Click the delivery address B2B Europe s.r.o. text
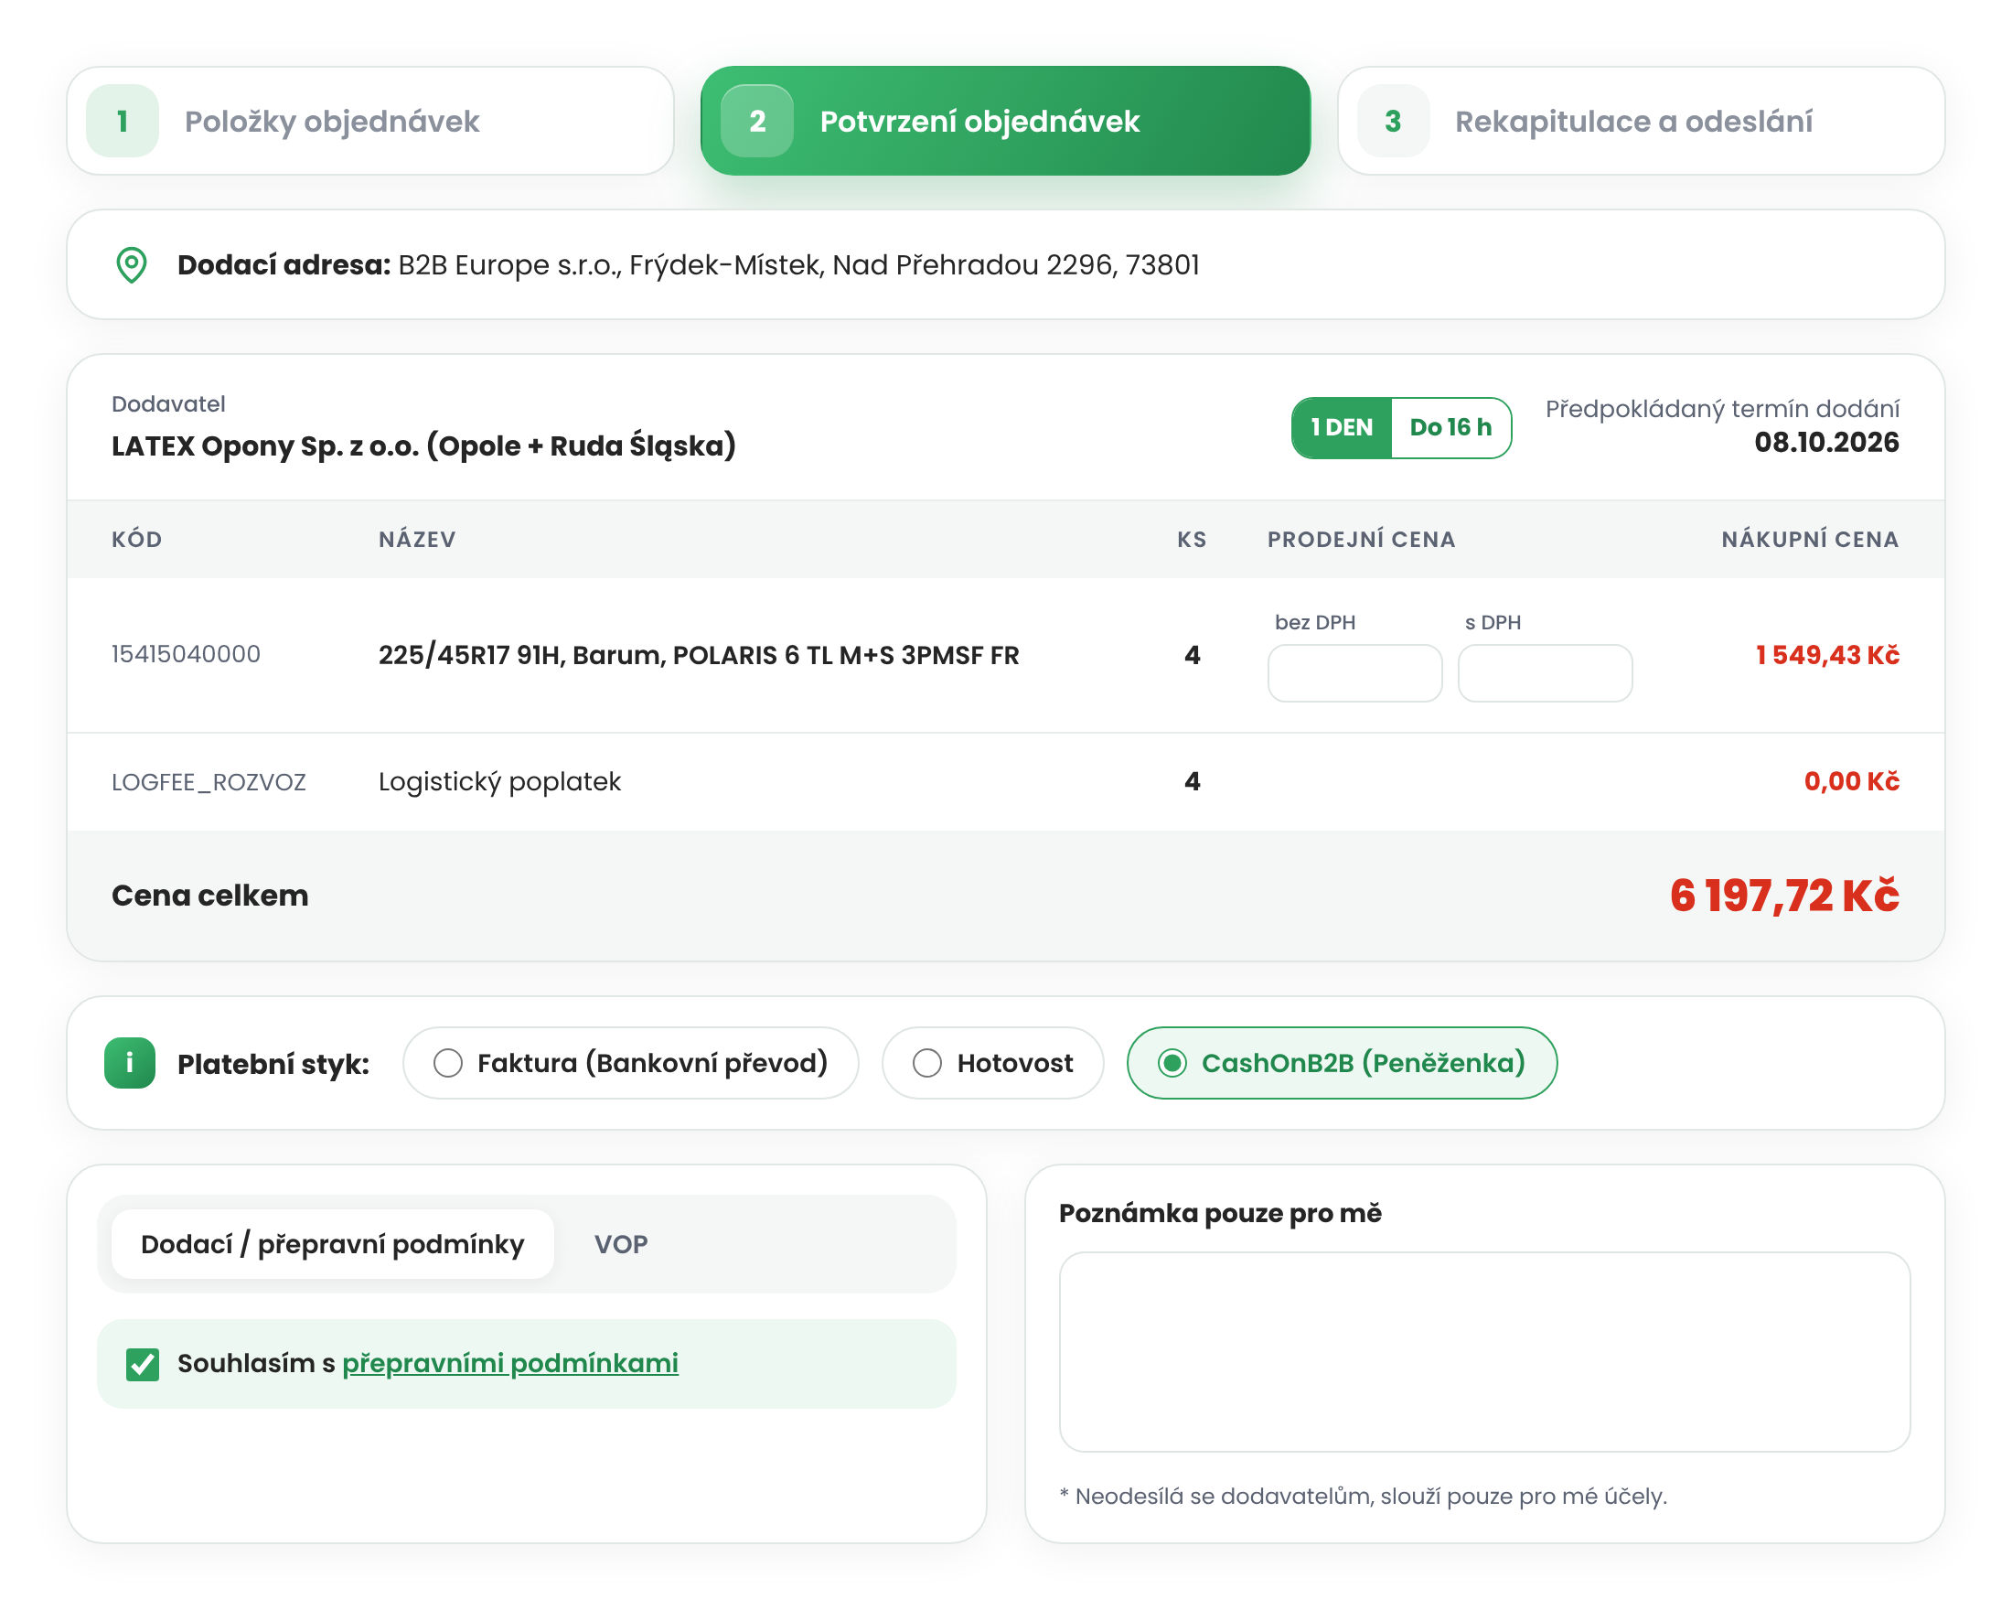2012x1610 pixels. (x=798, y=265)
